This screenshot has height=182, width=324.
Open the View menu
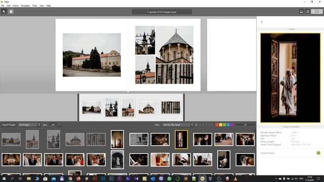coord(42,6)
